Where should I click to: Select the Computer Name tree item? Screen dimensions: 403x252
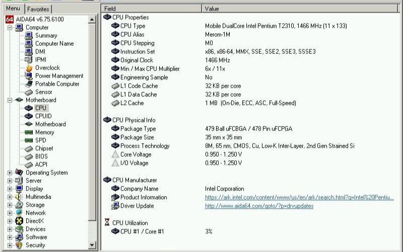[x=54, y=44]
